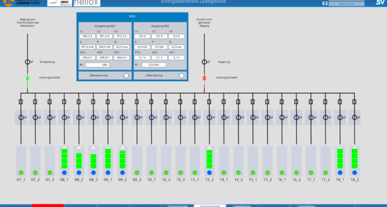Image resolution: width=387 pixels, height=207 pixels.
Task: Click the red alarm button in bottom bar
Action: [x=48, y=205]
